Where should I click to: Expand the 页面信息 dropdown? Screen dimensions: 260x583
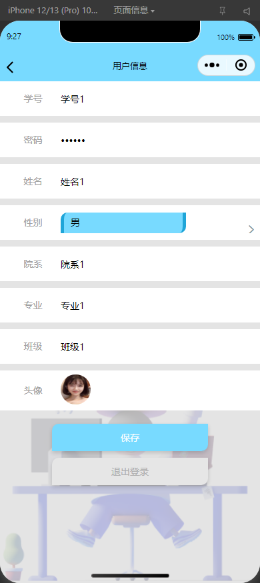(x=134, y=11)
